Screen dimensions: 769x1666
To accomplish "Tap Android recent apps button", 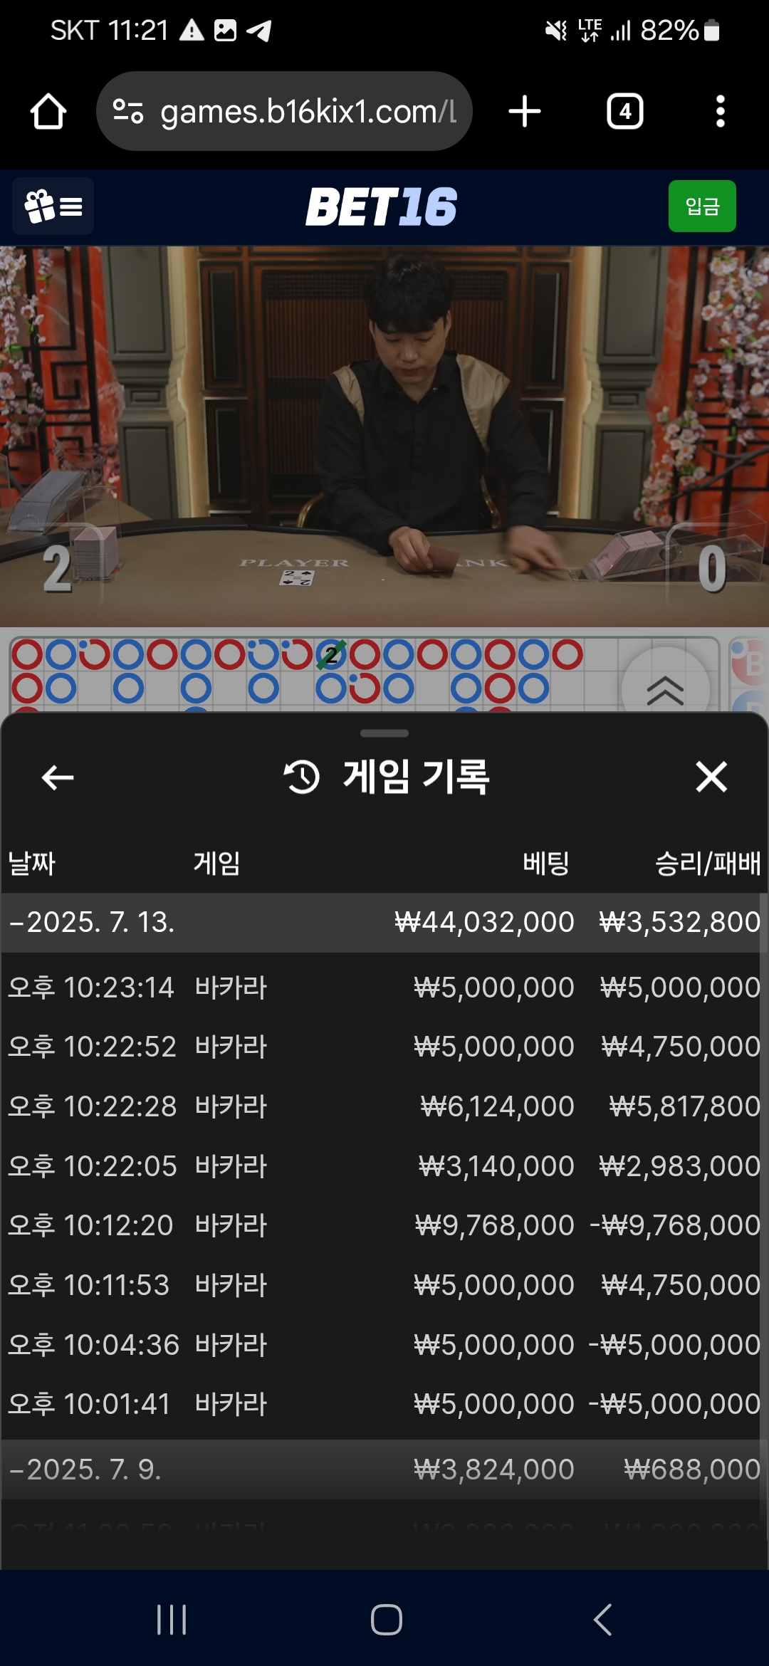I will [x=172, y=1620].
